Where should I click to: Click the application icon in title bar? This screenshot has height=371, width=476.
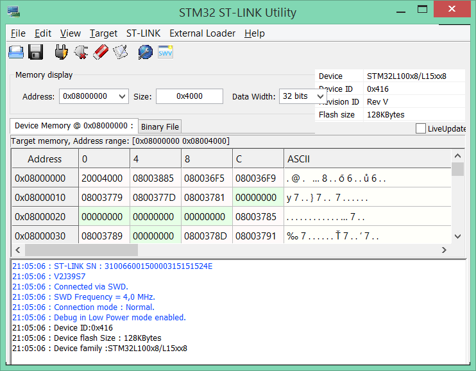pos(14,12)
